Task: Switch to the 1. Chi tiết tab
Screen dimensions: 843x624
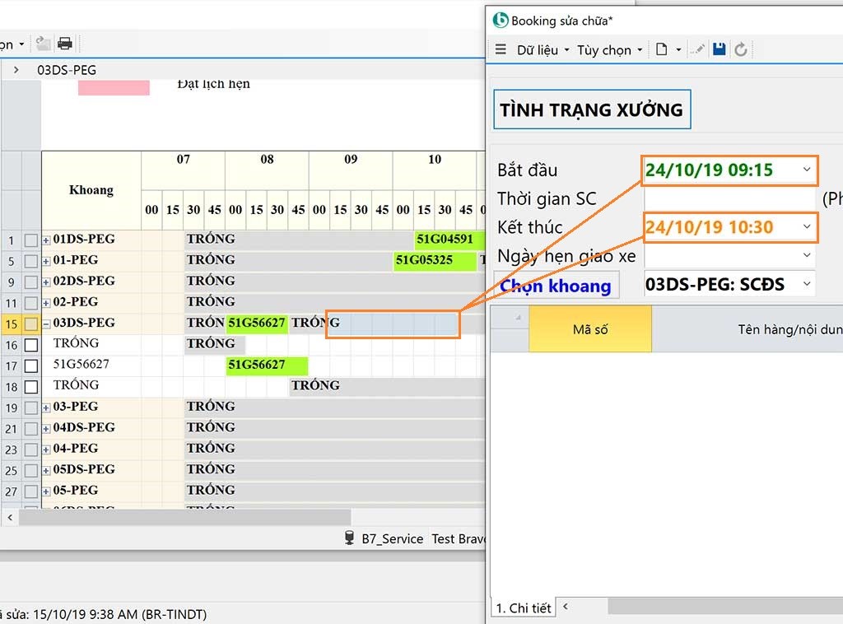Action: pos(523,608)
